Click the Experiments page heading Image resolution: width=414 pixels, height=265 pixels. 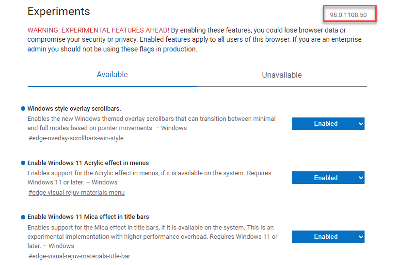pos(59,11)
